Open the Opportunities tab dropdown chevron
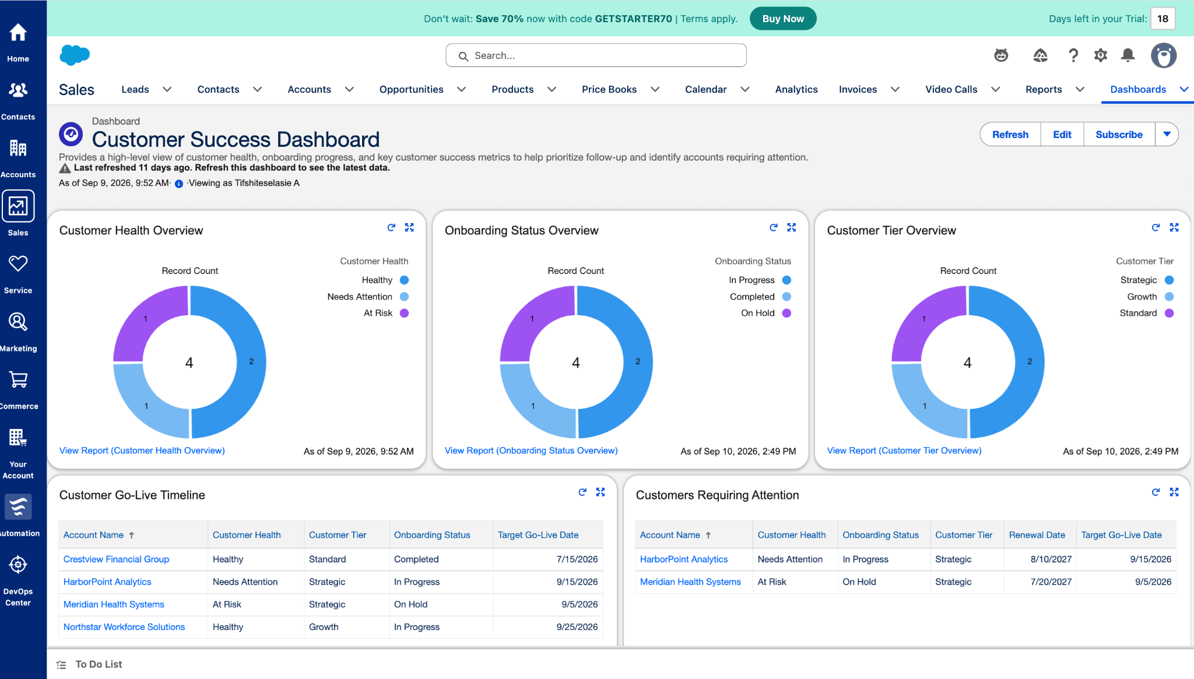The image size is (1194, 679). [x=461, y=89]
